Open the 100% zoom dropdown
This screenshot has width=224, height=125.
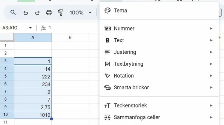(x=81, y=12)
